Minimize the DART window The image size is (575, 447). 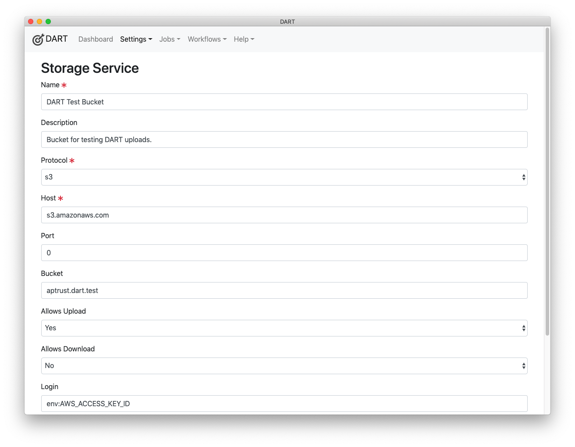(39, 21)
